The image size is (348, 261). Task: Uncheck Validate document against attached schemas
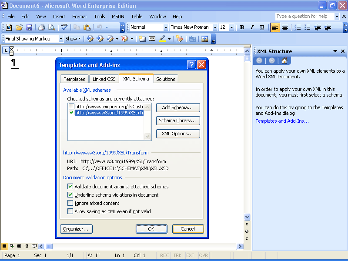[x=70, y=186]
